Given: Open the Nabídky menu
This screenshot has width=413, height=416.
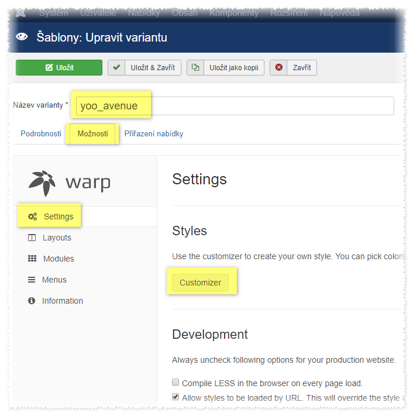Looking at the screenshot, I should (x=144, y=13).
